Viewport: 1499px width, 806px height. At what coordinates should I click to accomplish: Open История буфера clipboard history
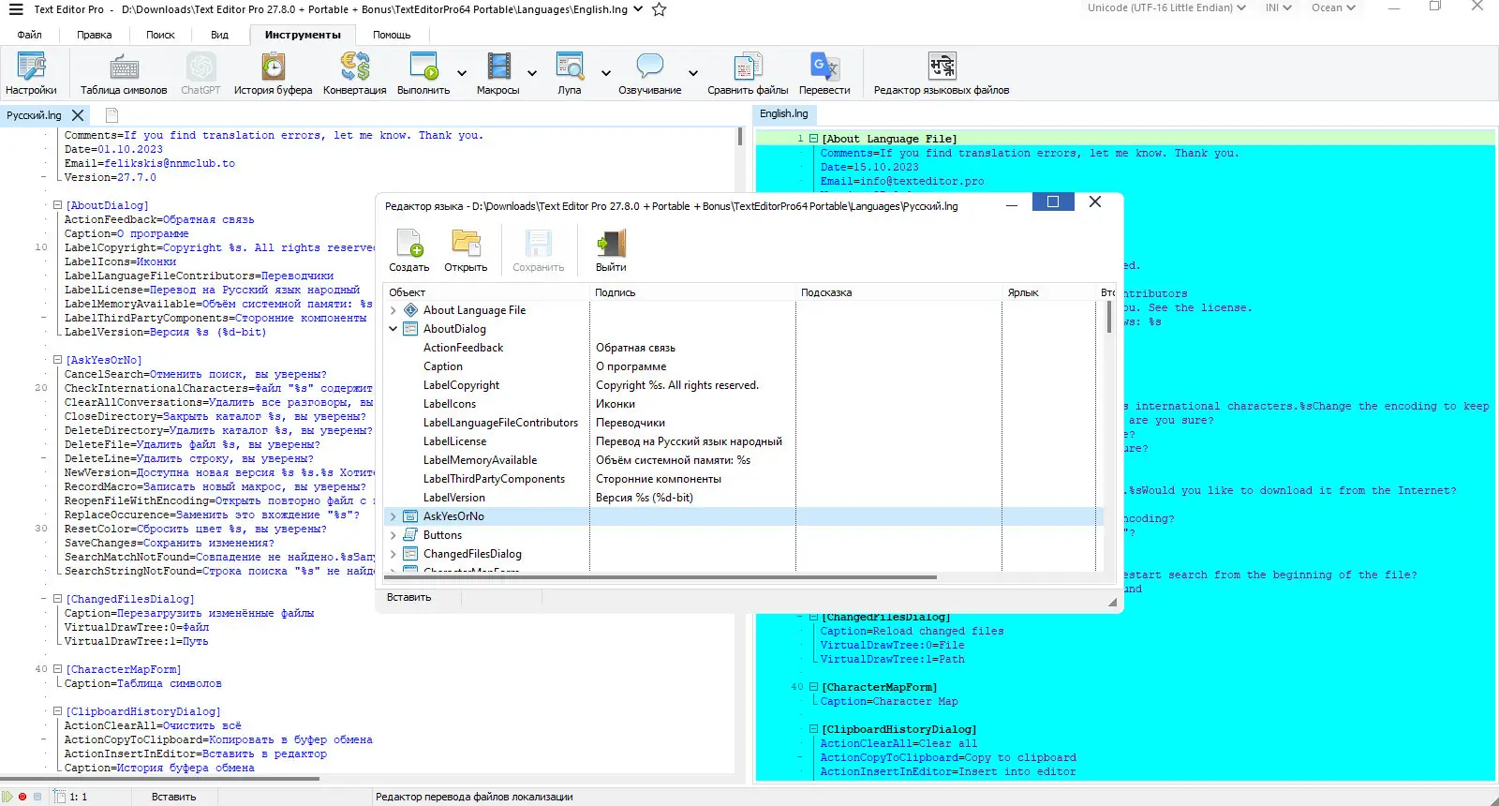pos(273,74)
